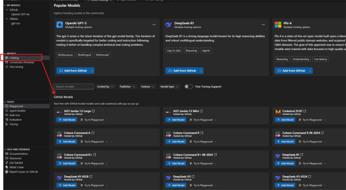Image resolution: width=346 pixels, height=190 pixels.
Task: Click the Low latency tag on Phi-4 card
Action: 321,59
